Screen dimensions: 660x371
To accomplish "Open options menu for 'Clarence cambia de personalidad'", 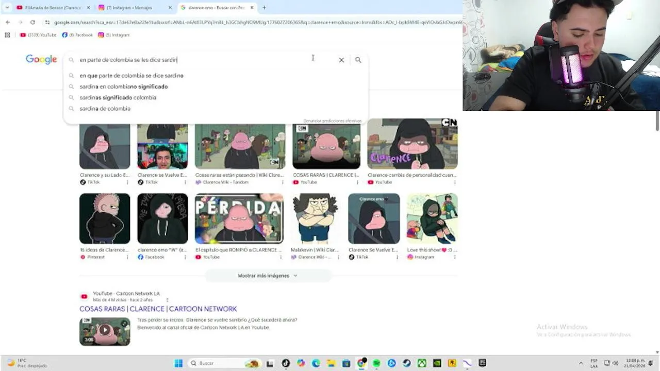I will tap(454, 182).
